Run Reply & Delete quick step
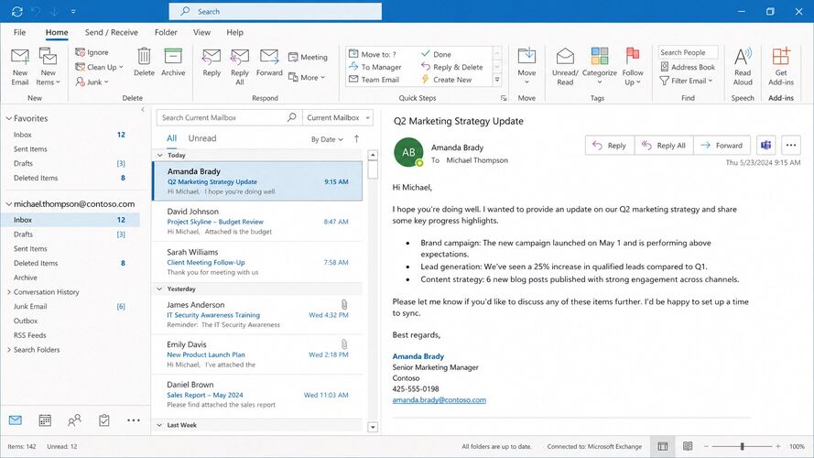This screenshot has width=814, height=458. point(451,67)
